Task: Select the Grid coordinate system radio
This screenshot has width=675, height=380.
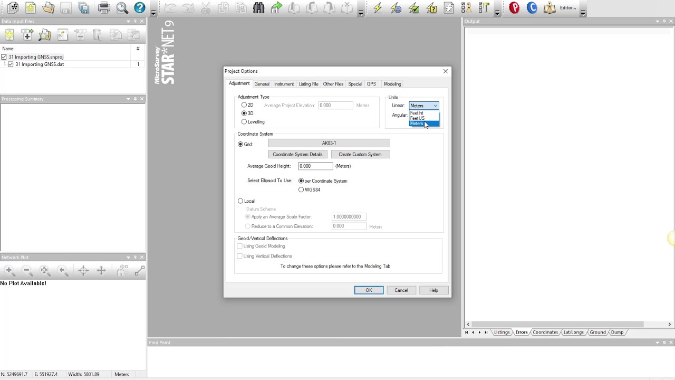Action: [240, 144]
